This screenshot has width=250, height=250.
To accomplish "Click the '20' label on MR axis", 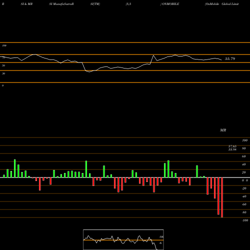I will tap(244, 172).
